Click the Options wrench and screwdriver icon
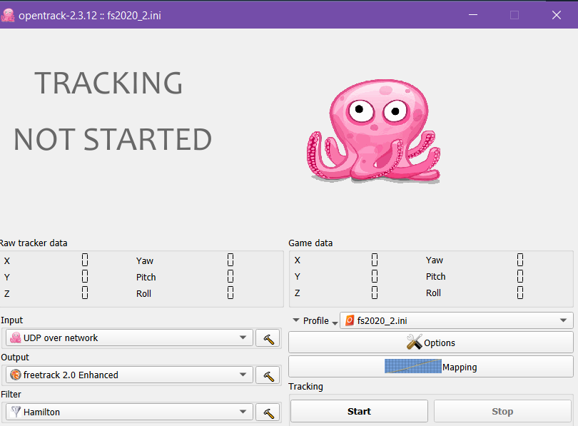Image resolution: width=578 pixels, height=426 pixels. pyautogui.click(x=414, y=342)
